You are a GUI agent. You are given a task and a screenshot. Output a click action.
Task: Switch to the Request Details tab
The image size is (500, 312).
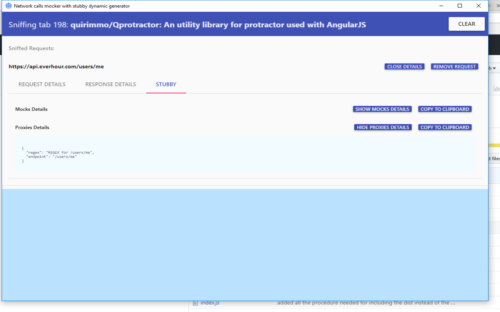(42, 84)
